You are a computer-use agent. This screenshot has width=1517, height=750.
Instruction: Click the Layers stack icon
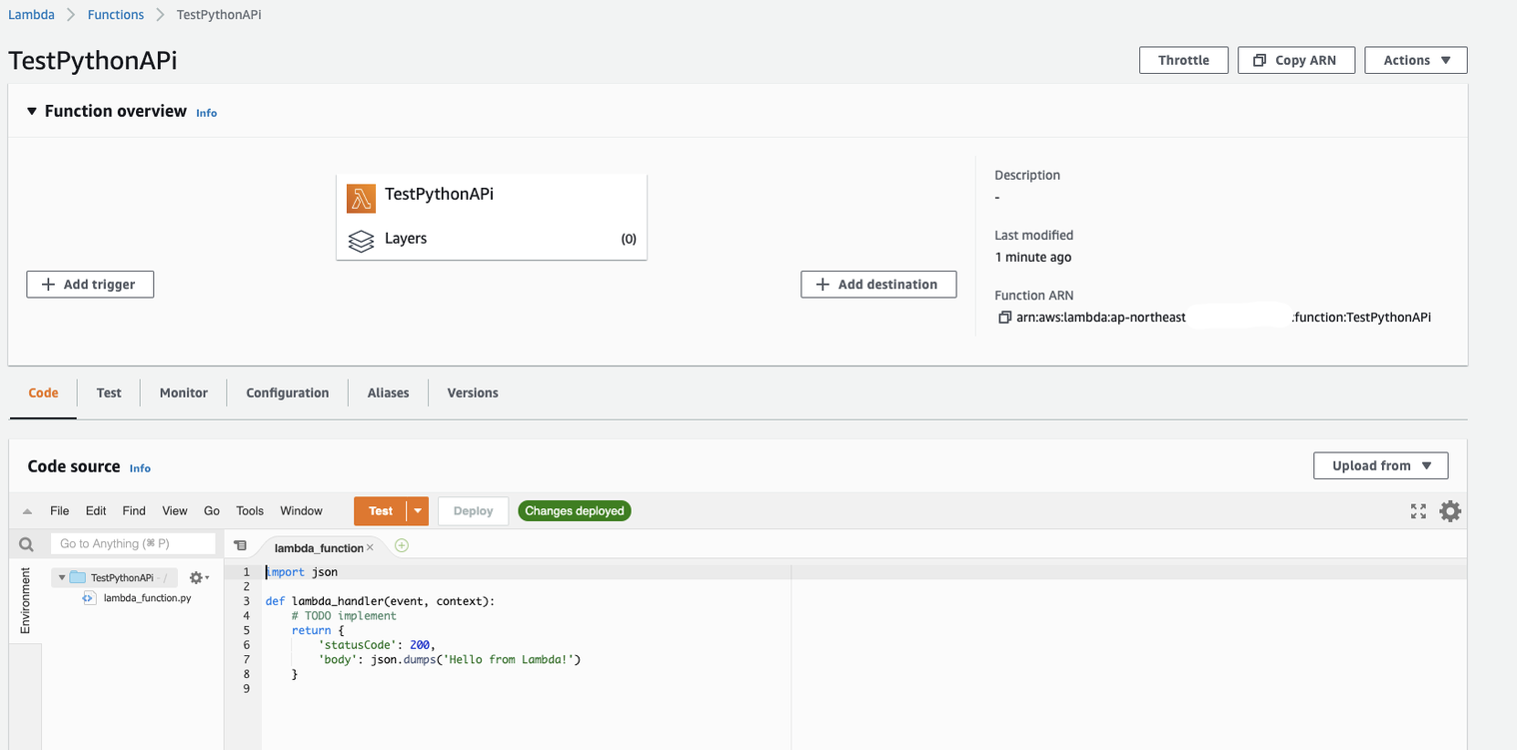361,241
